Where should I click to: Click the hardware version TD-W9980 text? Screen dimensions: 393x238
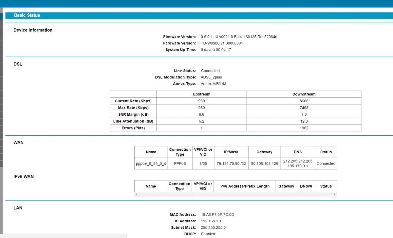[x=222, y=43]
